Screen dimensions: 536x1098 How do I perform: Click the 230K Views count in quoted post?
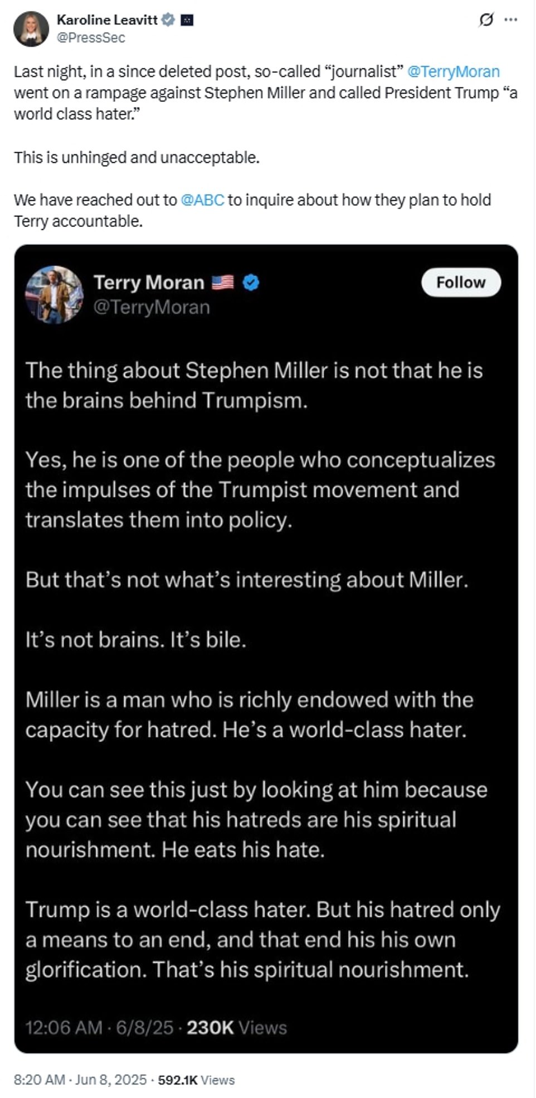(236, 1027)
